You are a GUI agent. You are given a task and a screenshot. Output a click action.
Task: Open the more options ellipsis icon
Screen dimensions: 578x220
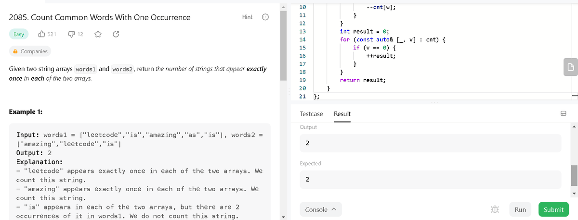pos(265,17)
